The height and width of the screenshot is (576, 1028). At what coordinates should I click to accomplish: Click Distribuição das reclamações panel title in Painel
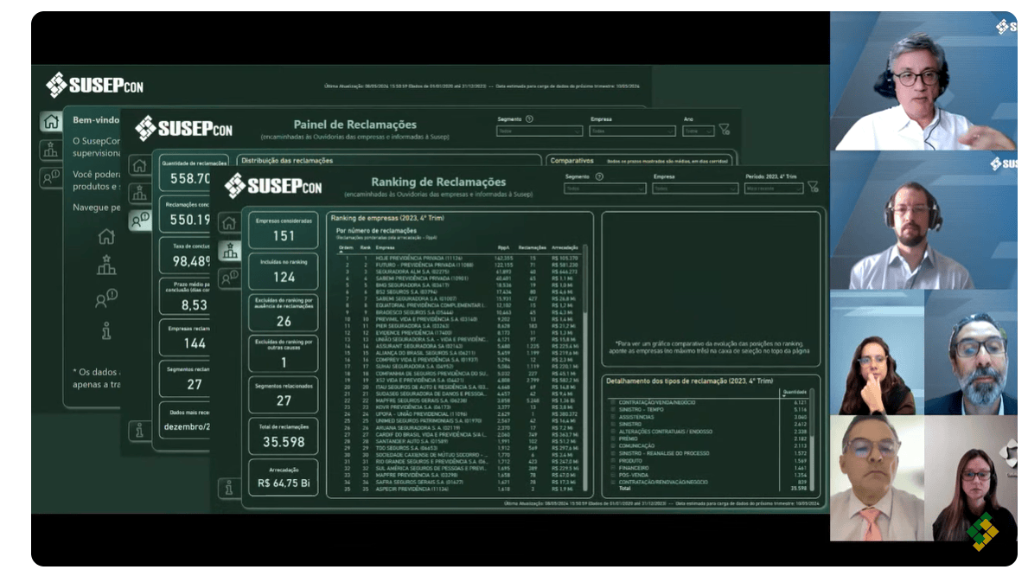click(287, 161)
